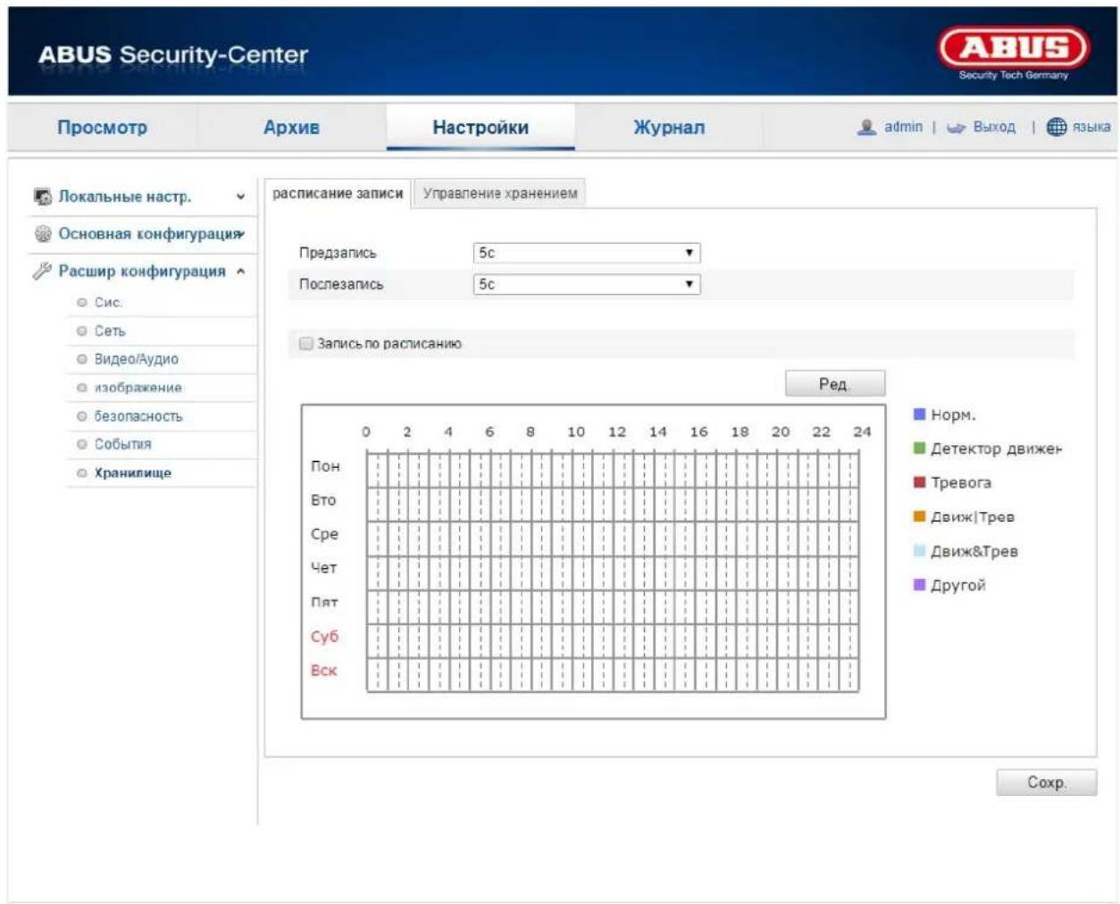Screen dimensions: 1120x904
Task: Switch to the Просмотр tab
Action: pos(102,127)
